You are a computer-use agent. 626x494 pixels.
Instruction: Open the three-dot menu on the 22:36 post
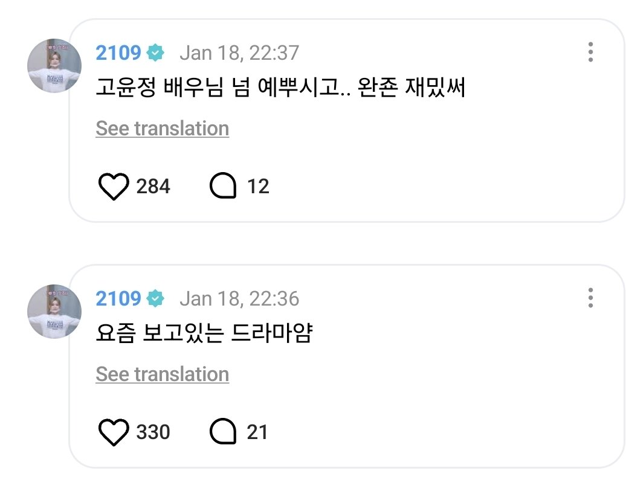[x=590, y=298]
